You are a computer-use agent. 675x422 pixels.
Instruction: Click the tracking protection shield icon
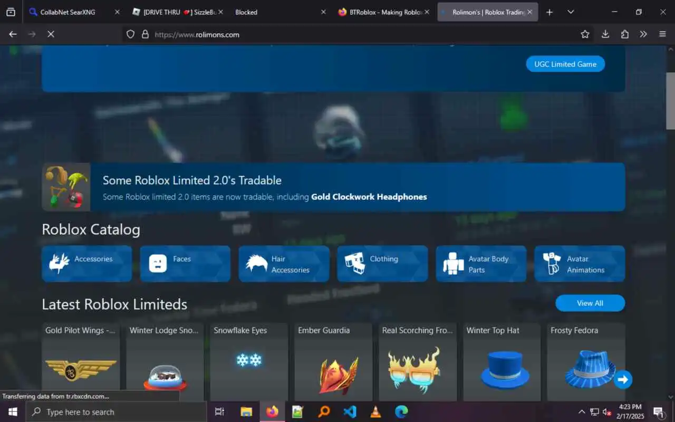click(x=131, y=34)
